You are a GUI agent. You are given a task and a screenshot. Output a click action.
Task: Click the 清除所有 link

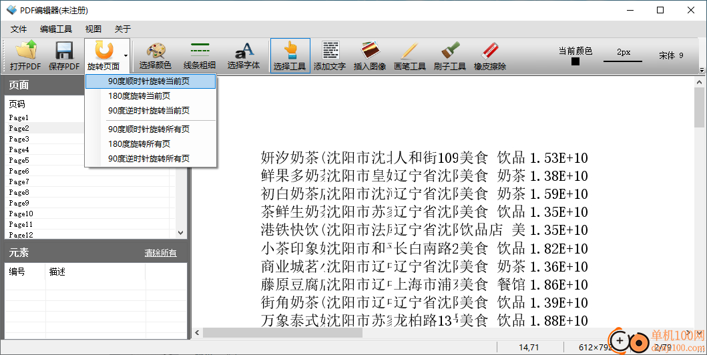160,253
